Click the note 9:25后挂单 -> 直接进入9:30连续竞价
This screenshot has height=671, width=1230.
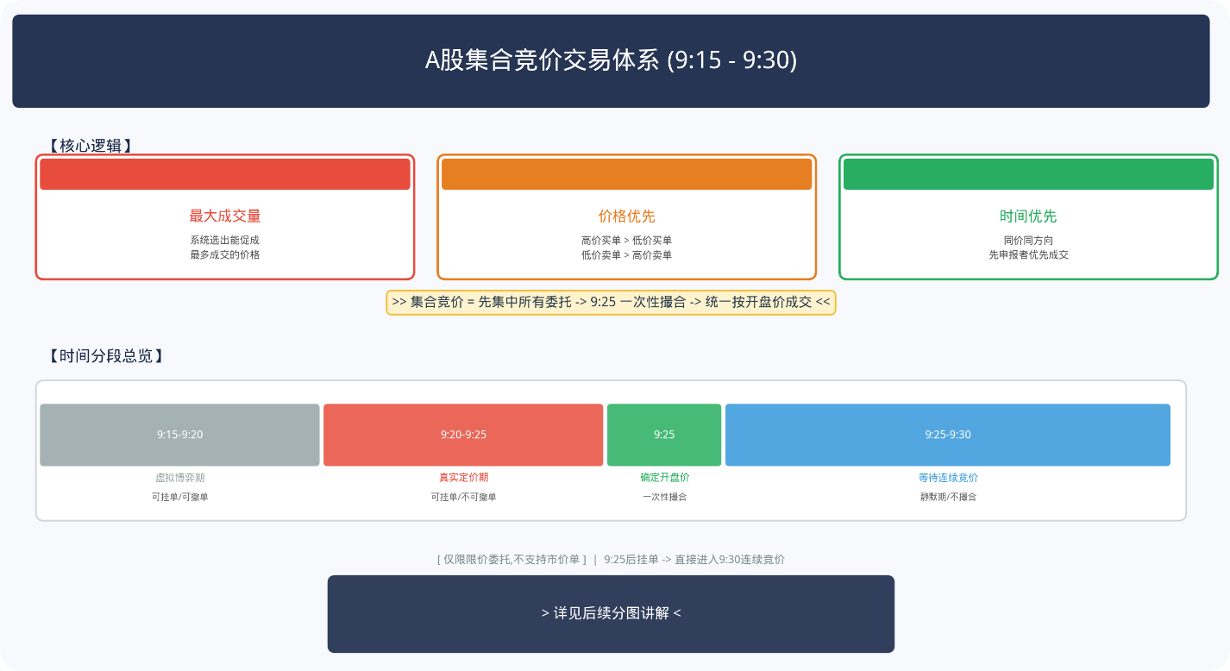tap(695, 560)
